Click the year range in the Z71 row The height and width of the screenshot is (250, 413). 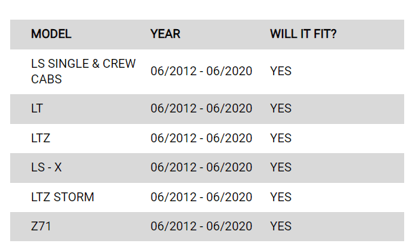(x=201, y=226)
